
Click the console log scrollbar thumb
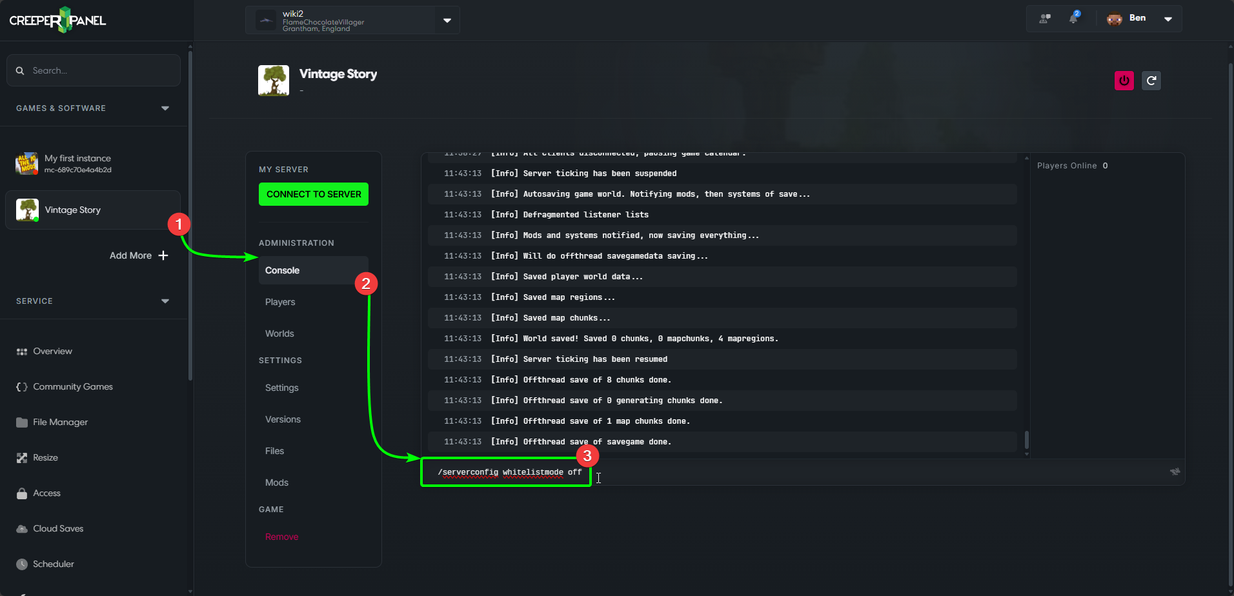pos(1027,441)
